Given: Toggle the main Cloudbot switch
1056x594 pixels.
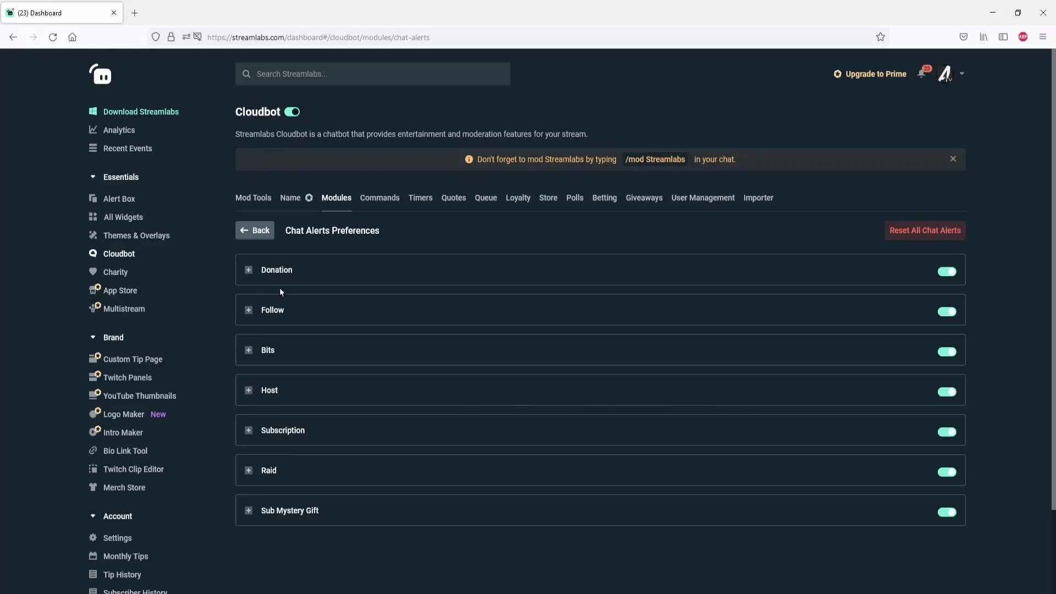Looking at the screenshot, I should pos(292,112).
